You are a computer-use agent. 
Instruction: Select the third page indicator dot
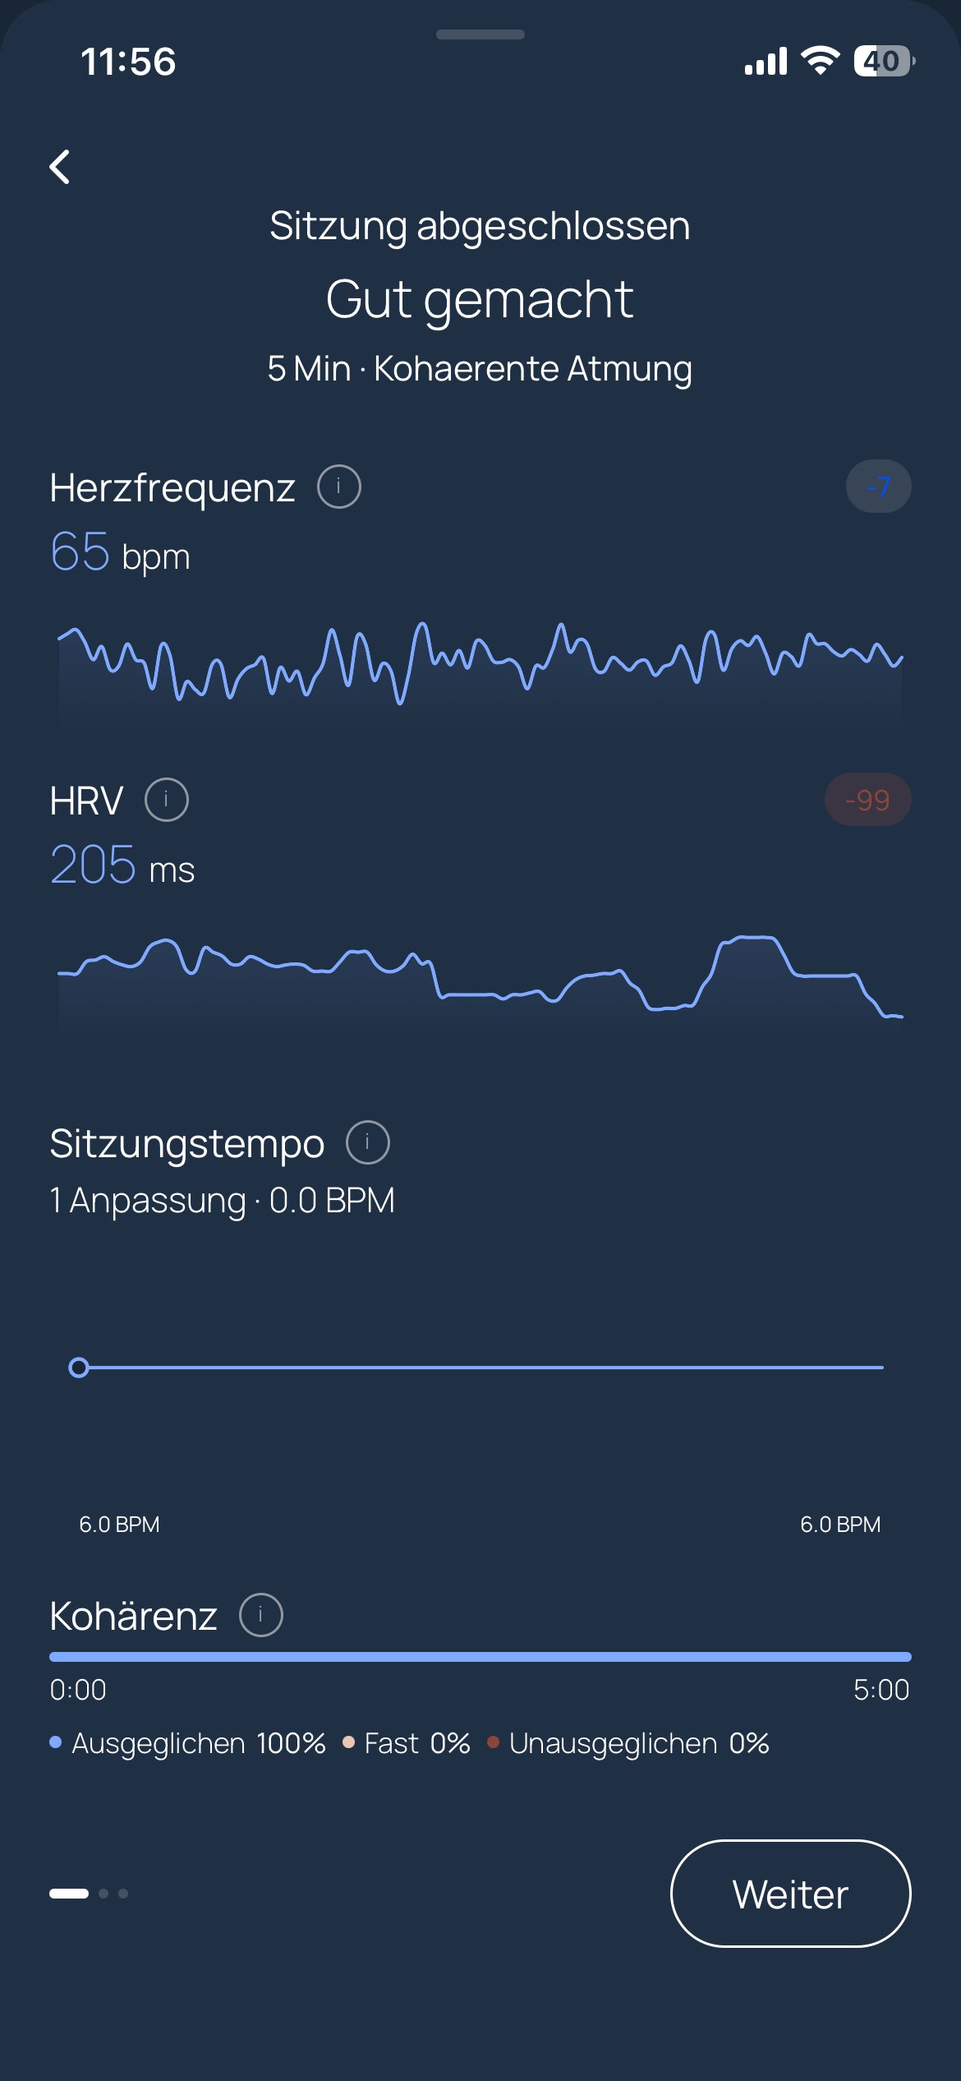click(123, 1894)
